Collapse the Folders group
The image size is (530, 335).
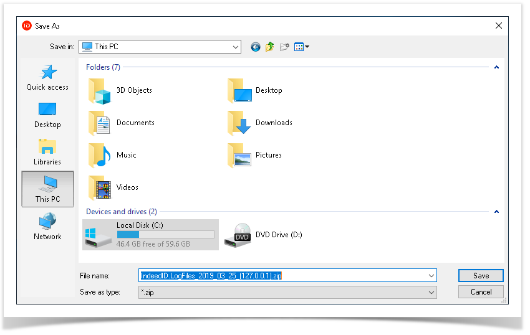(496, 67)
